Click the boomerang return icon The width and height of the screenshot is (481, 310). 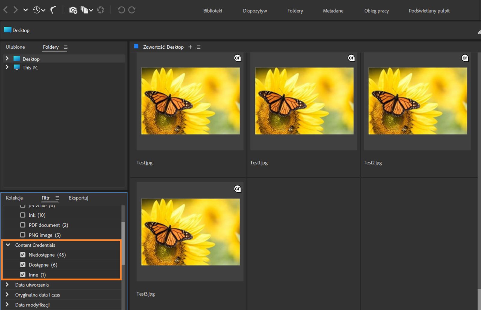point(53,10)
